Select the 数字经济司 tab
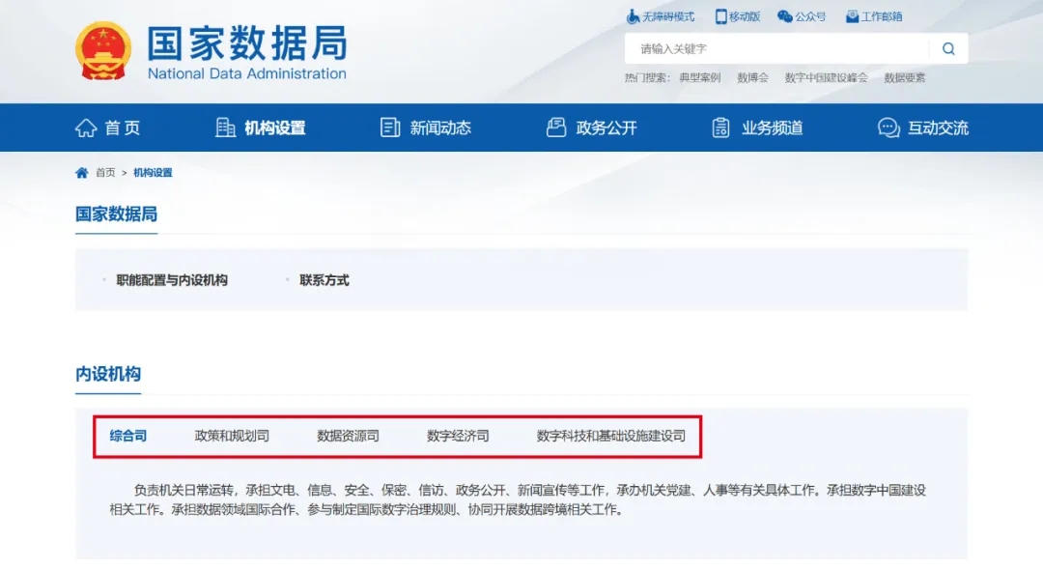This screenshot has height=570, width=1043. click(458, 437)
